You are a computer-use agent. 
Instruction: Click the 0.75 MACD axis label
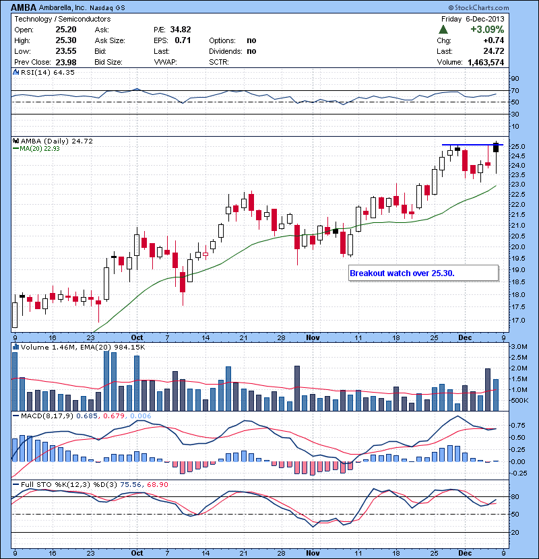[x=518, y=425]
